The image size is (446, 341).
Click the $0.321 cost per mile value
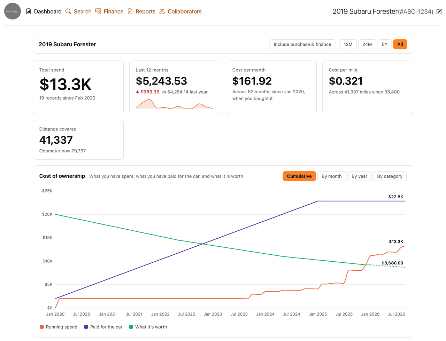(346, 81)
